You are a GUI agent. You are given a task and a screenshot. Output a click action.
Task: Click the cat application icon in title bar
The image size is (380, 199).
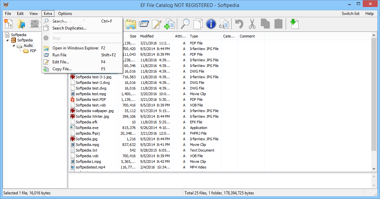click(6, 5)
